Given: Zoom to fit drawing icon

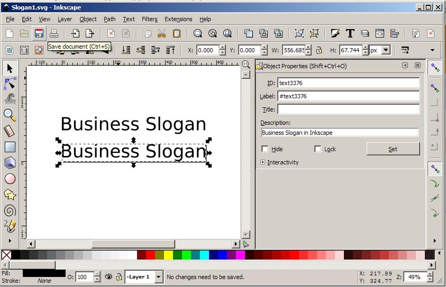Looking at the screenshot, I should click(x=213, y=33).
